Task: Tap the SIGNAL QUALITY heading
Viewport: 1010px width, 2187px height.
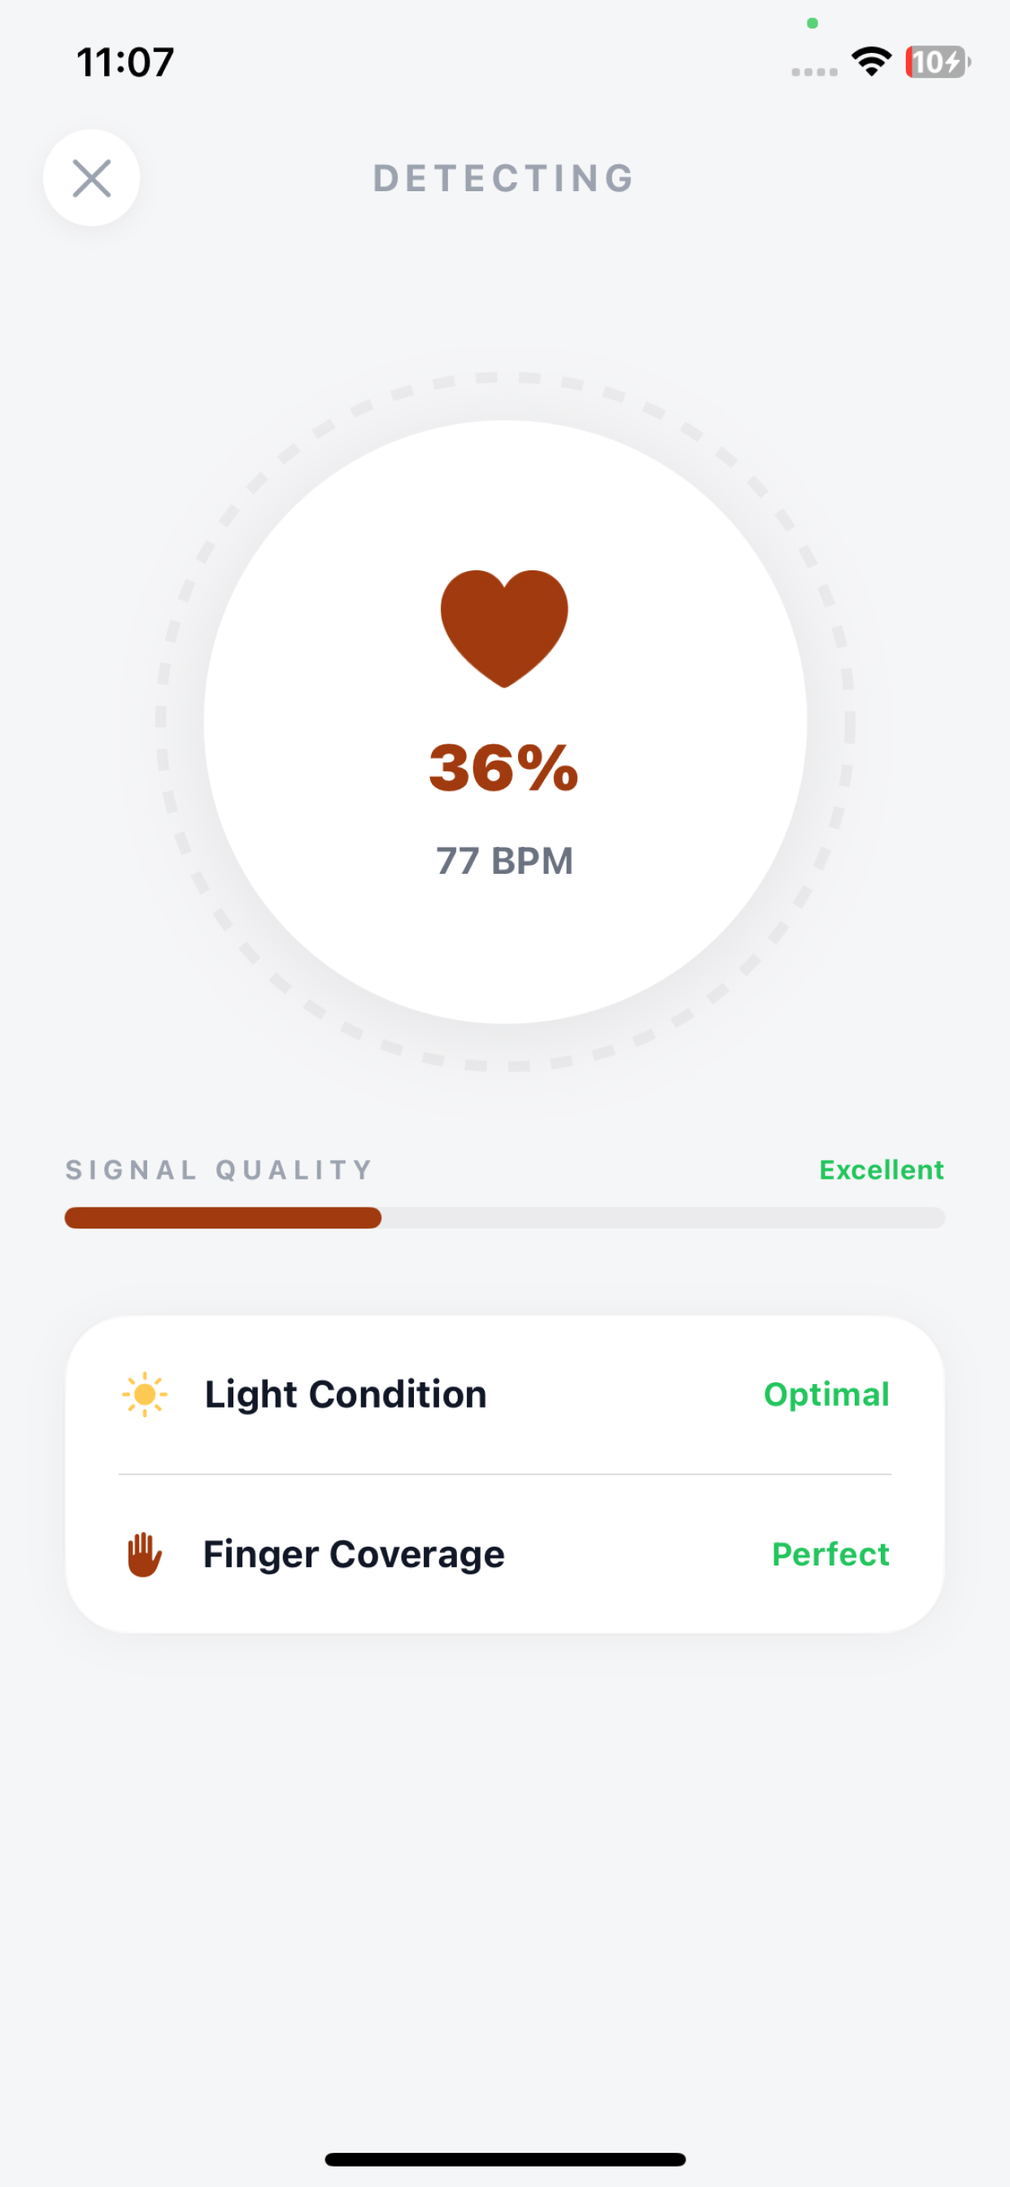Action: click(219, 1170)
